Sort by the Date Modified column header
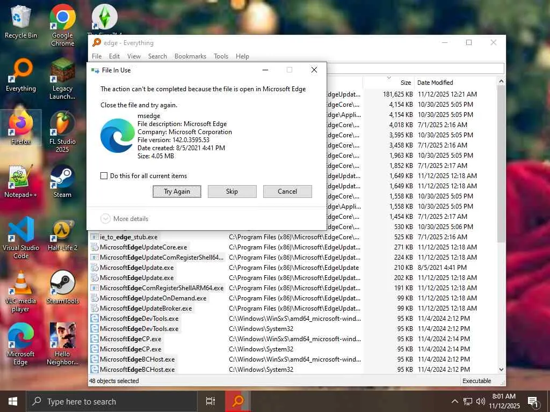The width and height of the screenshot is (550, 412). [455, 83]
